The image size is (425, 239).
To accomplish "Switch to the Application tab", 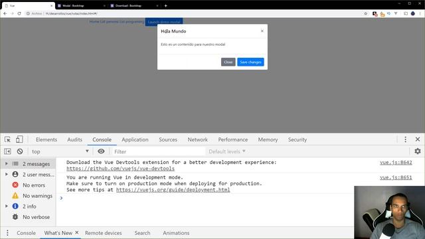I will [135, 139].
